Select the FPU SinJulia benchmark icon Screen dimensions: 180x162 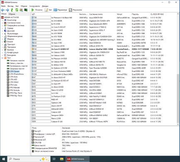pos(8,90)
